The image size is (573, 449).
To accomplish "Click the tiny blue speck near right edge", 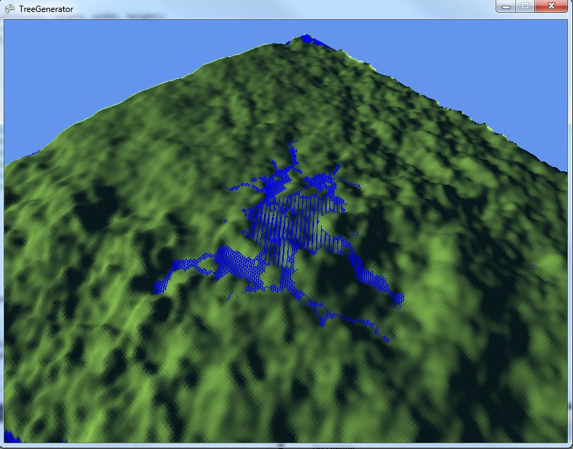I will point(534,266).
